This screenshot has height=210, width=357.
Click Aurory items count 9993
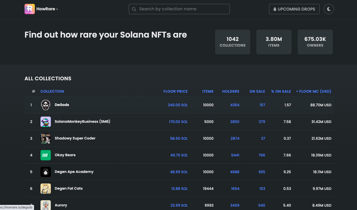(209, 205)
